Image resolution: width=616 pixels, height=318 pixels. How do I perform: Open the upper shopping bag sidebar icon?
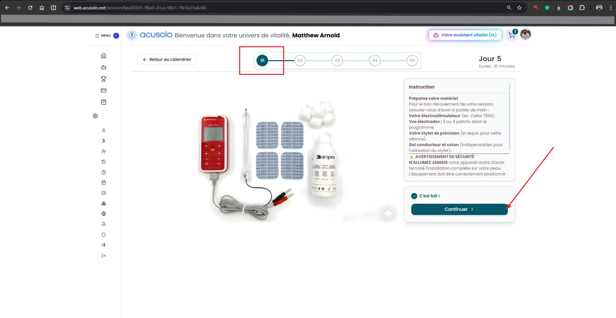tap(104, 102)
